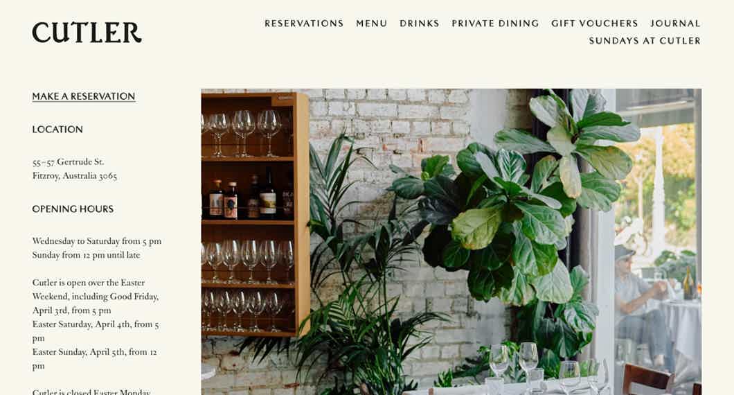Visit the Journal section
This screenshot has height=395, width=734.
coord(675,24)
